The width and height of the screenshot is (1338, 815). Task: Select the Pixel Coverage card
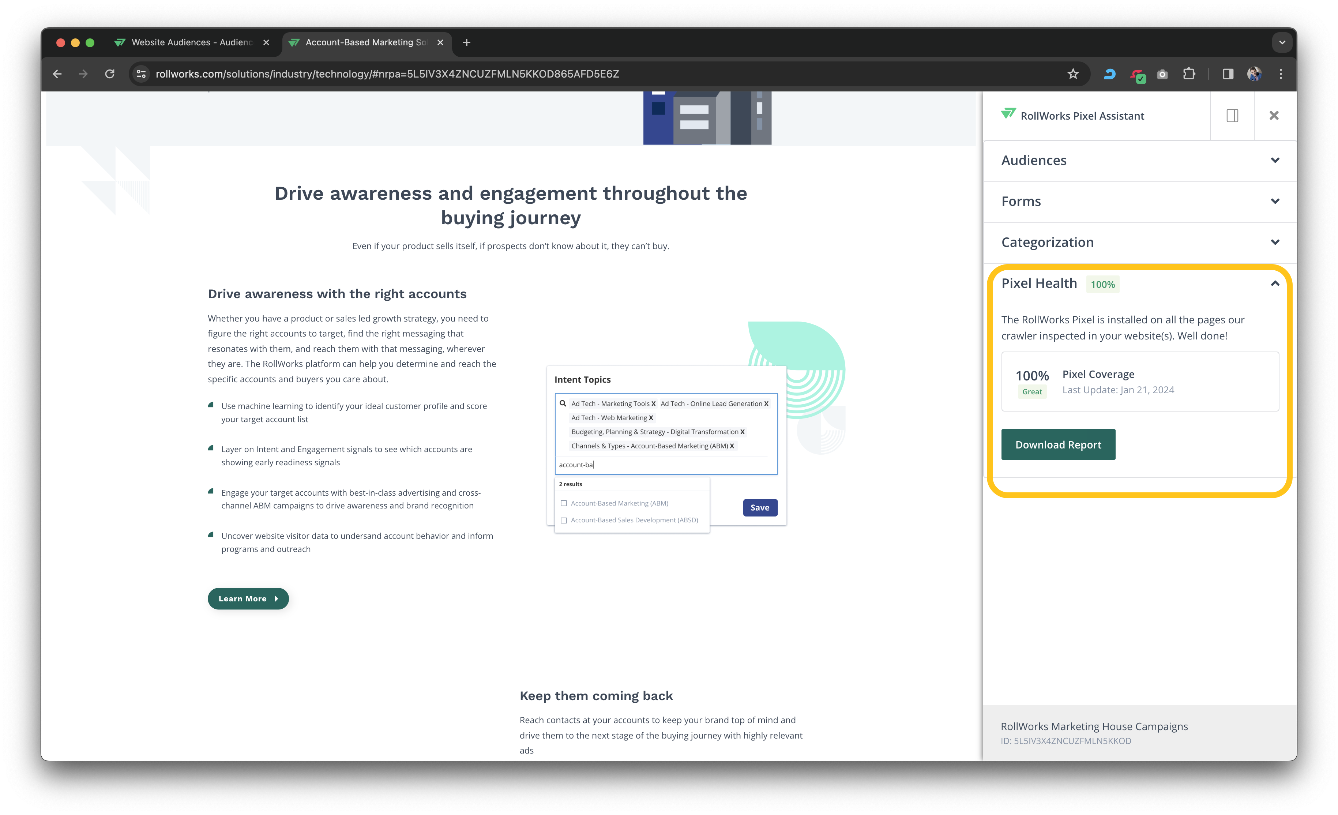click(x=1140, y=381)
